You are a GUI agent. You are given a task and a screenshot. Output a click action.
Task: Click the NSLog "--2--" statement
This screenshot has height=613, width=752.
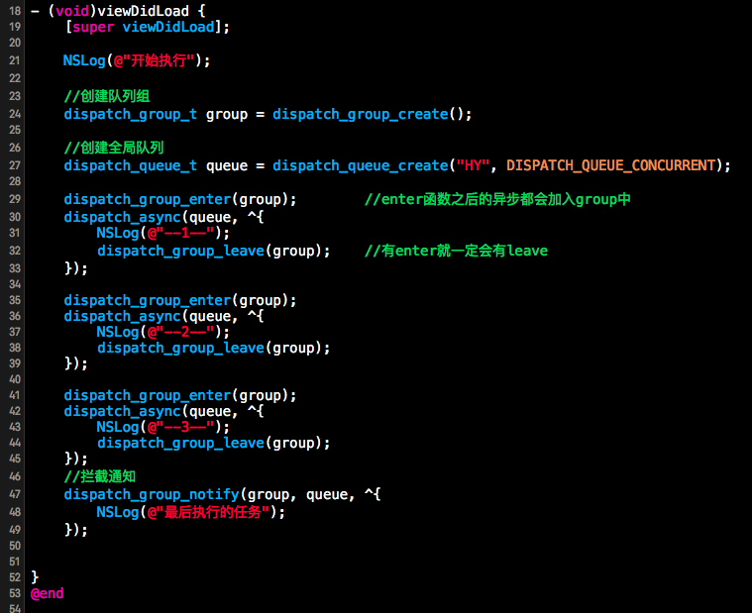pyautogui.click(x=163, y=332)
